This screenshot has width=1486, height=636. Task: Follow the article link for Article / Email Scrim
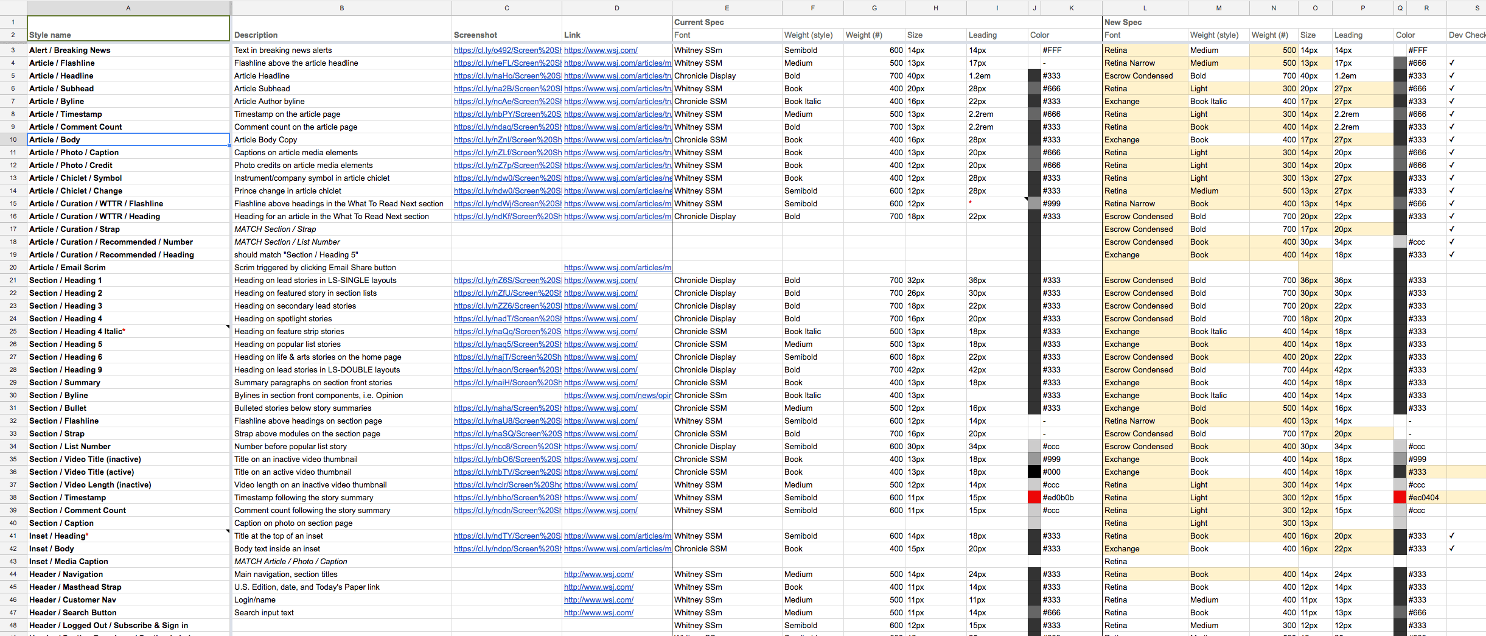coord(616,267)
